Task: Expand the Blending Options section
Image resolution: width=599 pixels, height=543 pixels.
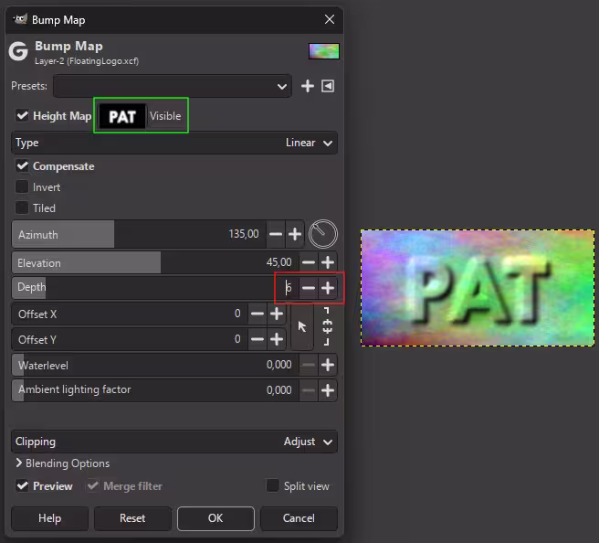Action: coord(63,463)
